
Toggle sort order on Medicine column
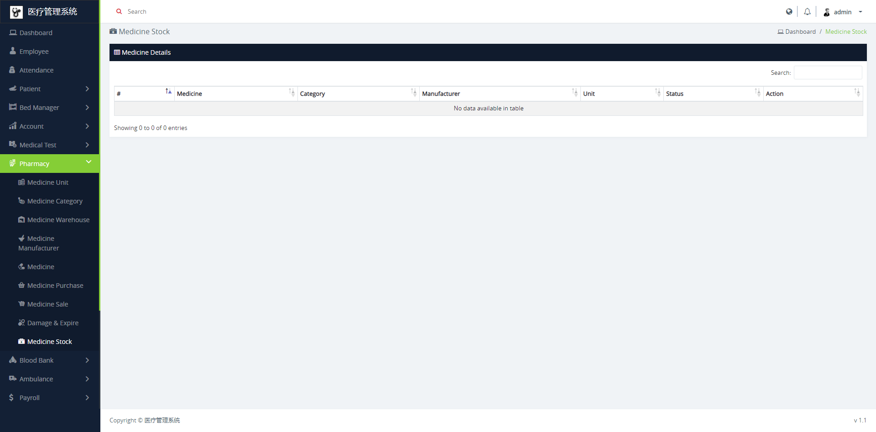click(x=235, y=94)
